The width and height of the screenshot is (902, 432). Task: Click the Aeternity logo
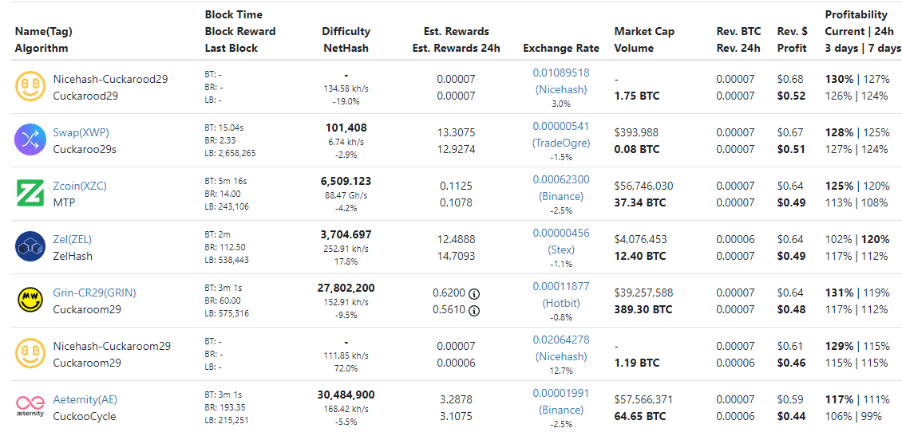tap(30, 406)
